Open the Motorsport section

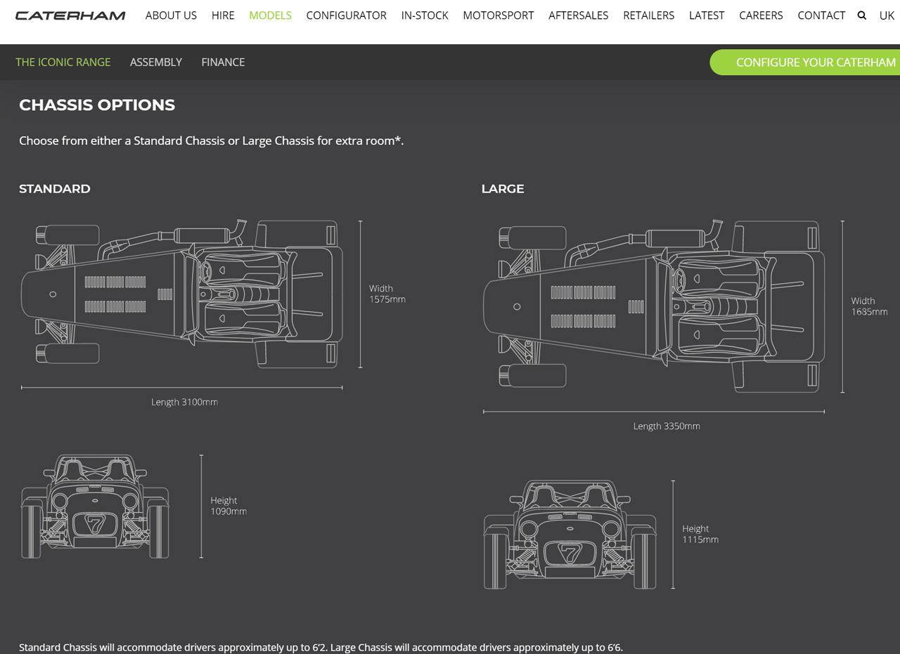coord(499,15)
